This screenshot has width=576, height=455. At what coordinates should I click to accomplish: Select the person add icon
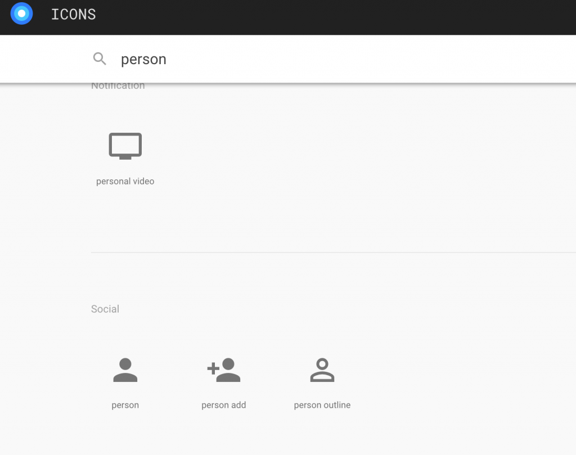pos(224,370)
